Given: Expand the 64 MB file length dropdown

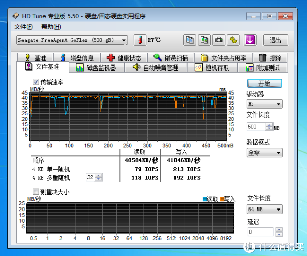Looking at the screenshot, I should pyautogui.click(x=265, y=210).
